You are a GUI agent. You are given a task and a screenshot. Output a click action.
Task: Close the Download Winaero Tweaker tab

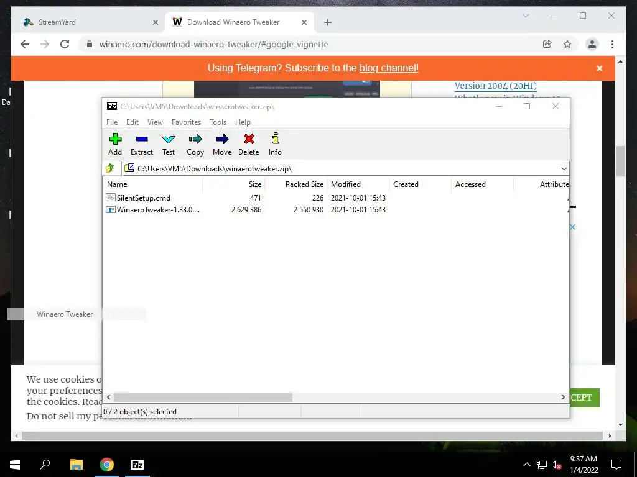304,23
